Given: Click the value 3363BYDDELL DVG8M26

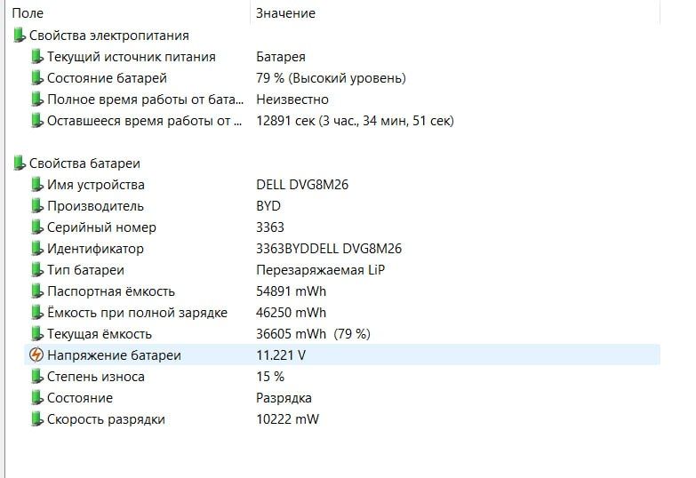Looking at the screenshot, I should click(329, 249).
